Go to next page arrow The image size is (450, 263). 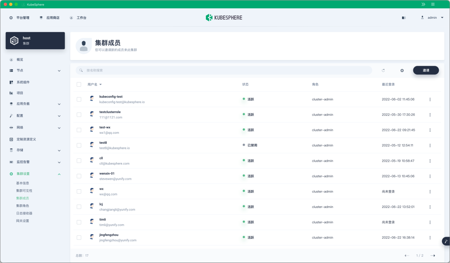pos(433,255)
